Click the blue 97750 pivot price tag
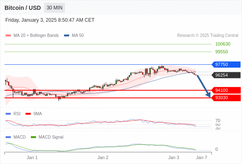 (226, 64)
